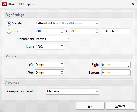This screenshot has height=112, width=137.
Task: Decrease Bottom margin with the down arrow
Action: pyautogui.click(x=128, y=74)
